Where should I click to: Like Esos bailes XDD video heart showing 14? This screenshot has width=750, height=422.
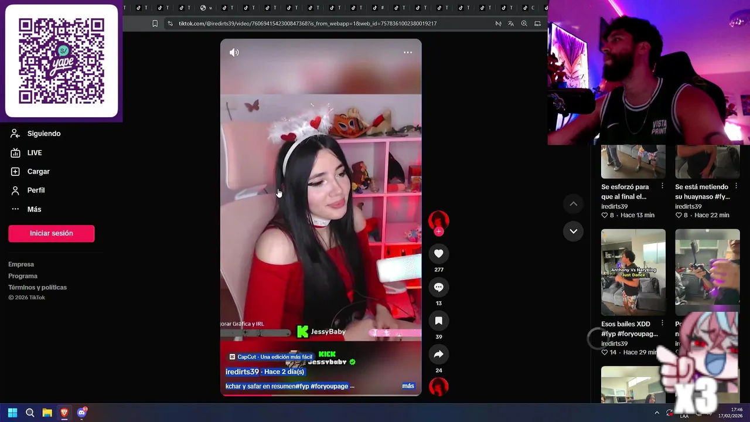pos(605,352)
